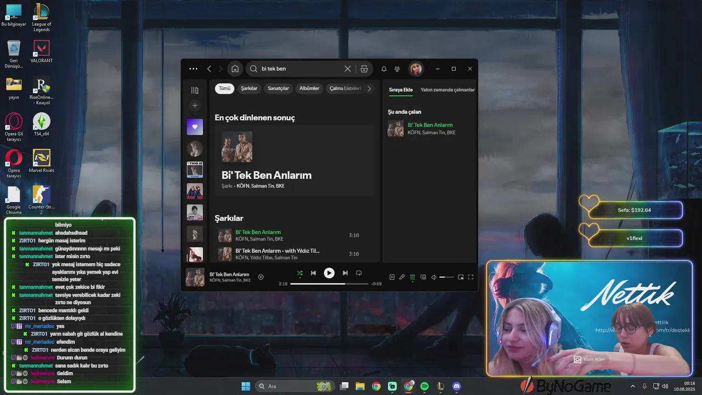Open the Counter-Strike 2 desktop icon
This screenshot has width=702, height=395.
(x=42, y=200)
